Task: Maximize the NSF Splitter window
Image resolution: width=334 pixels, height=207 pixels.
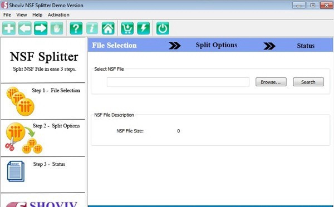Action: [x=312, y=6]
